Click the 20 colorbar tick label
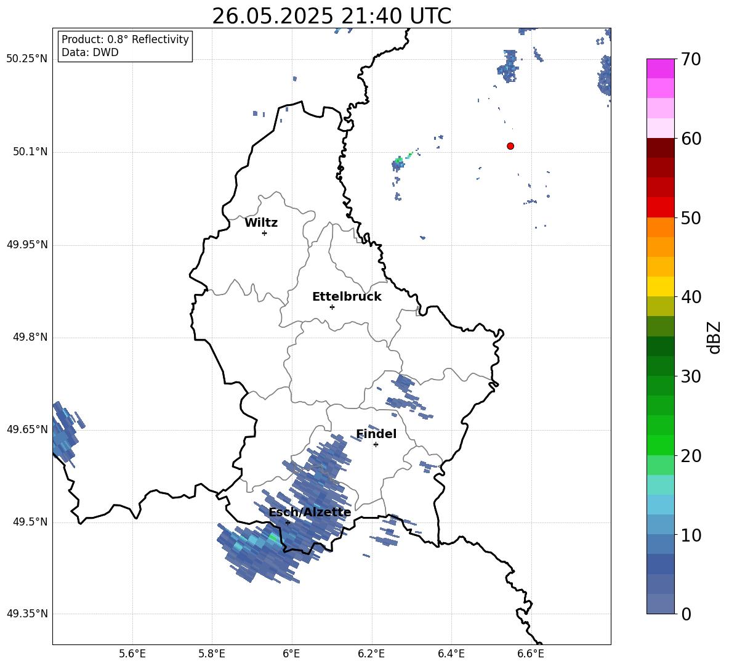Viewport: 729px width, 666px height. tap(691, 456)
